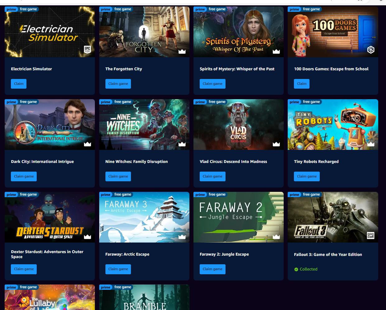Click prime badge on Electrician Simulator card
Viewport: 386px width, 310px height.
[x=12, y=9]
